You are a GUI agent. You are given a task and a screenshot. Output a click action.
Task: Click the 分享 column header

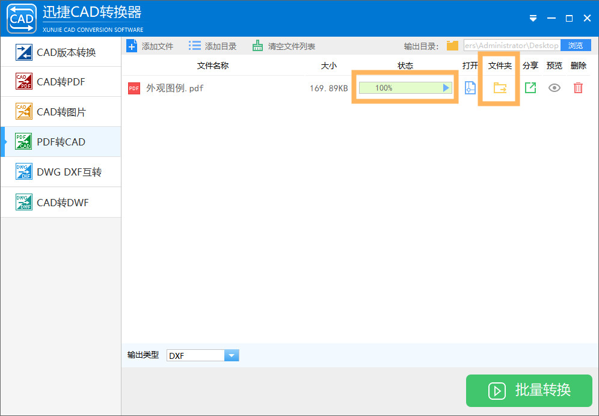tap(530, 66)
